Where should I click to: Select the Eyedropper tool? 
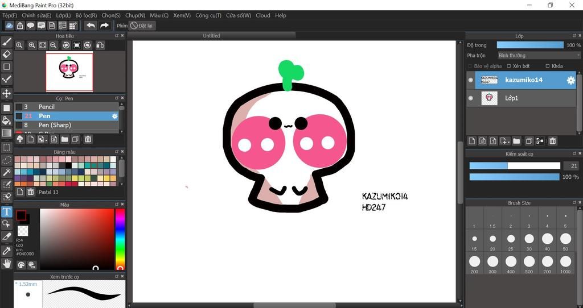6,251
